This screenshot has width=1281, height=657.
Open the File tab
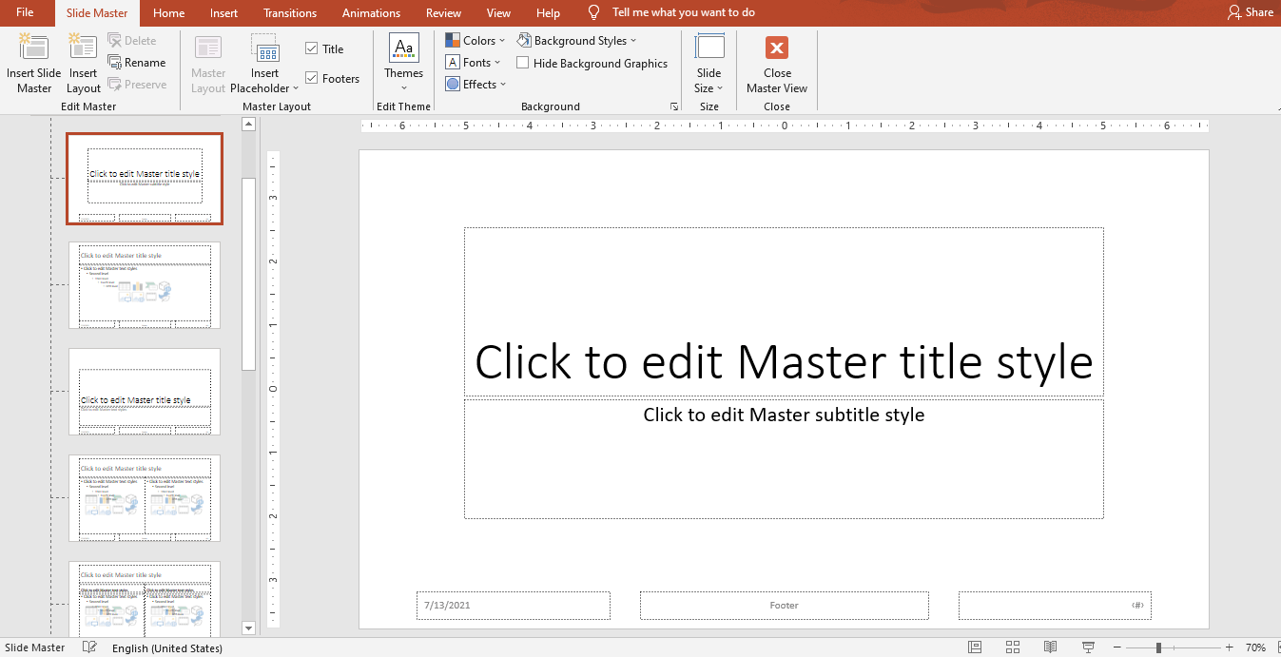pyautogui.click(x=25, y=12)
